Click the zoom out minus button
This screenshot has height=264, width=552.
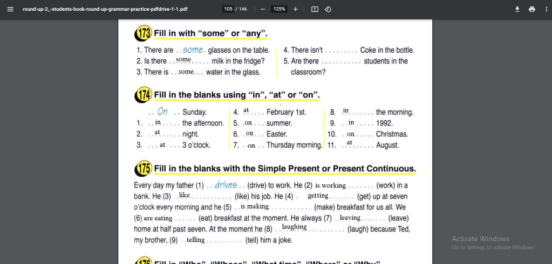pyautogui.click(x=263, y=9)
